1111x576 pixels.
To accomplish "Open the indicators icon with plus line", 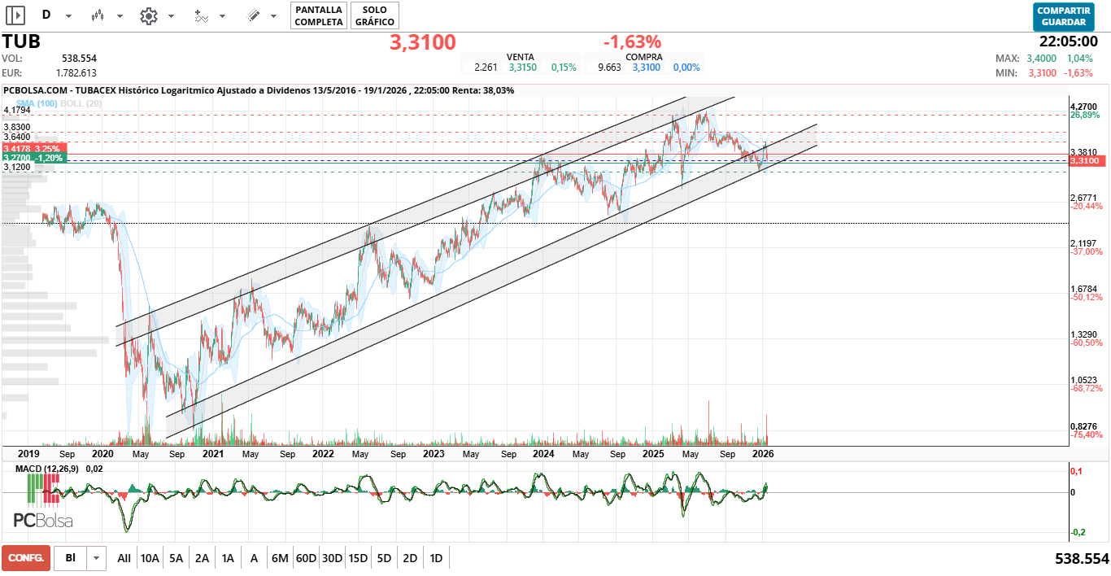I will click(x=201, y=15).
